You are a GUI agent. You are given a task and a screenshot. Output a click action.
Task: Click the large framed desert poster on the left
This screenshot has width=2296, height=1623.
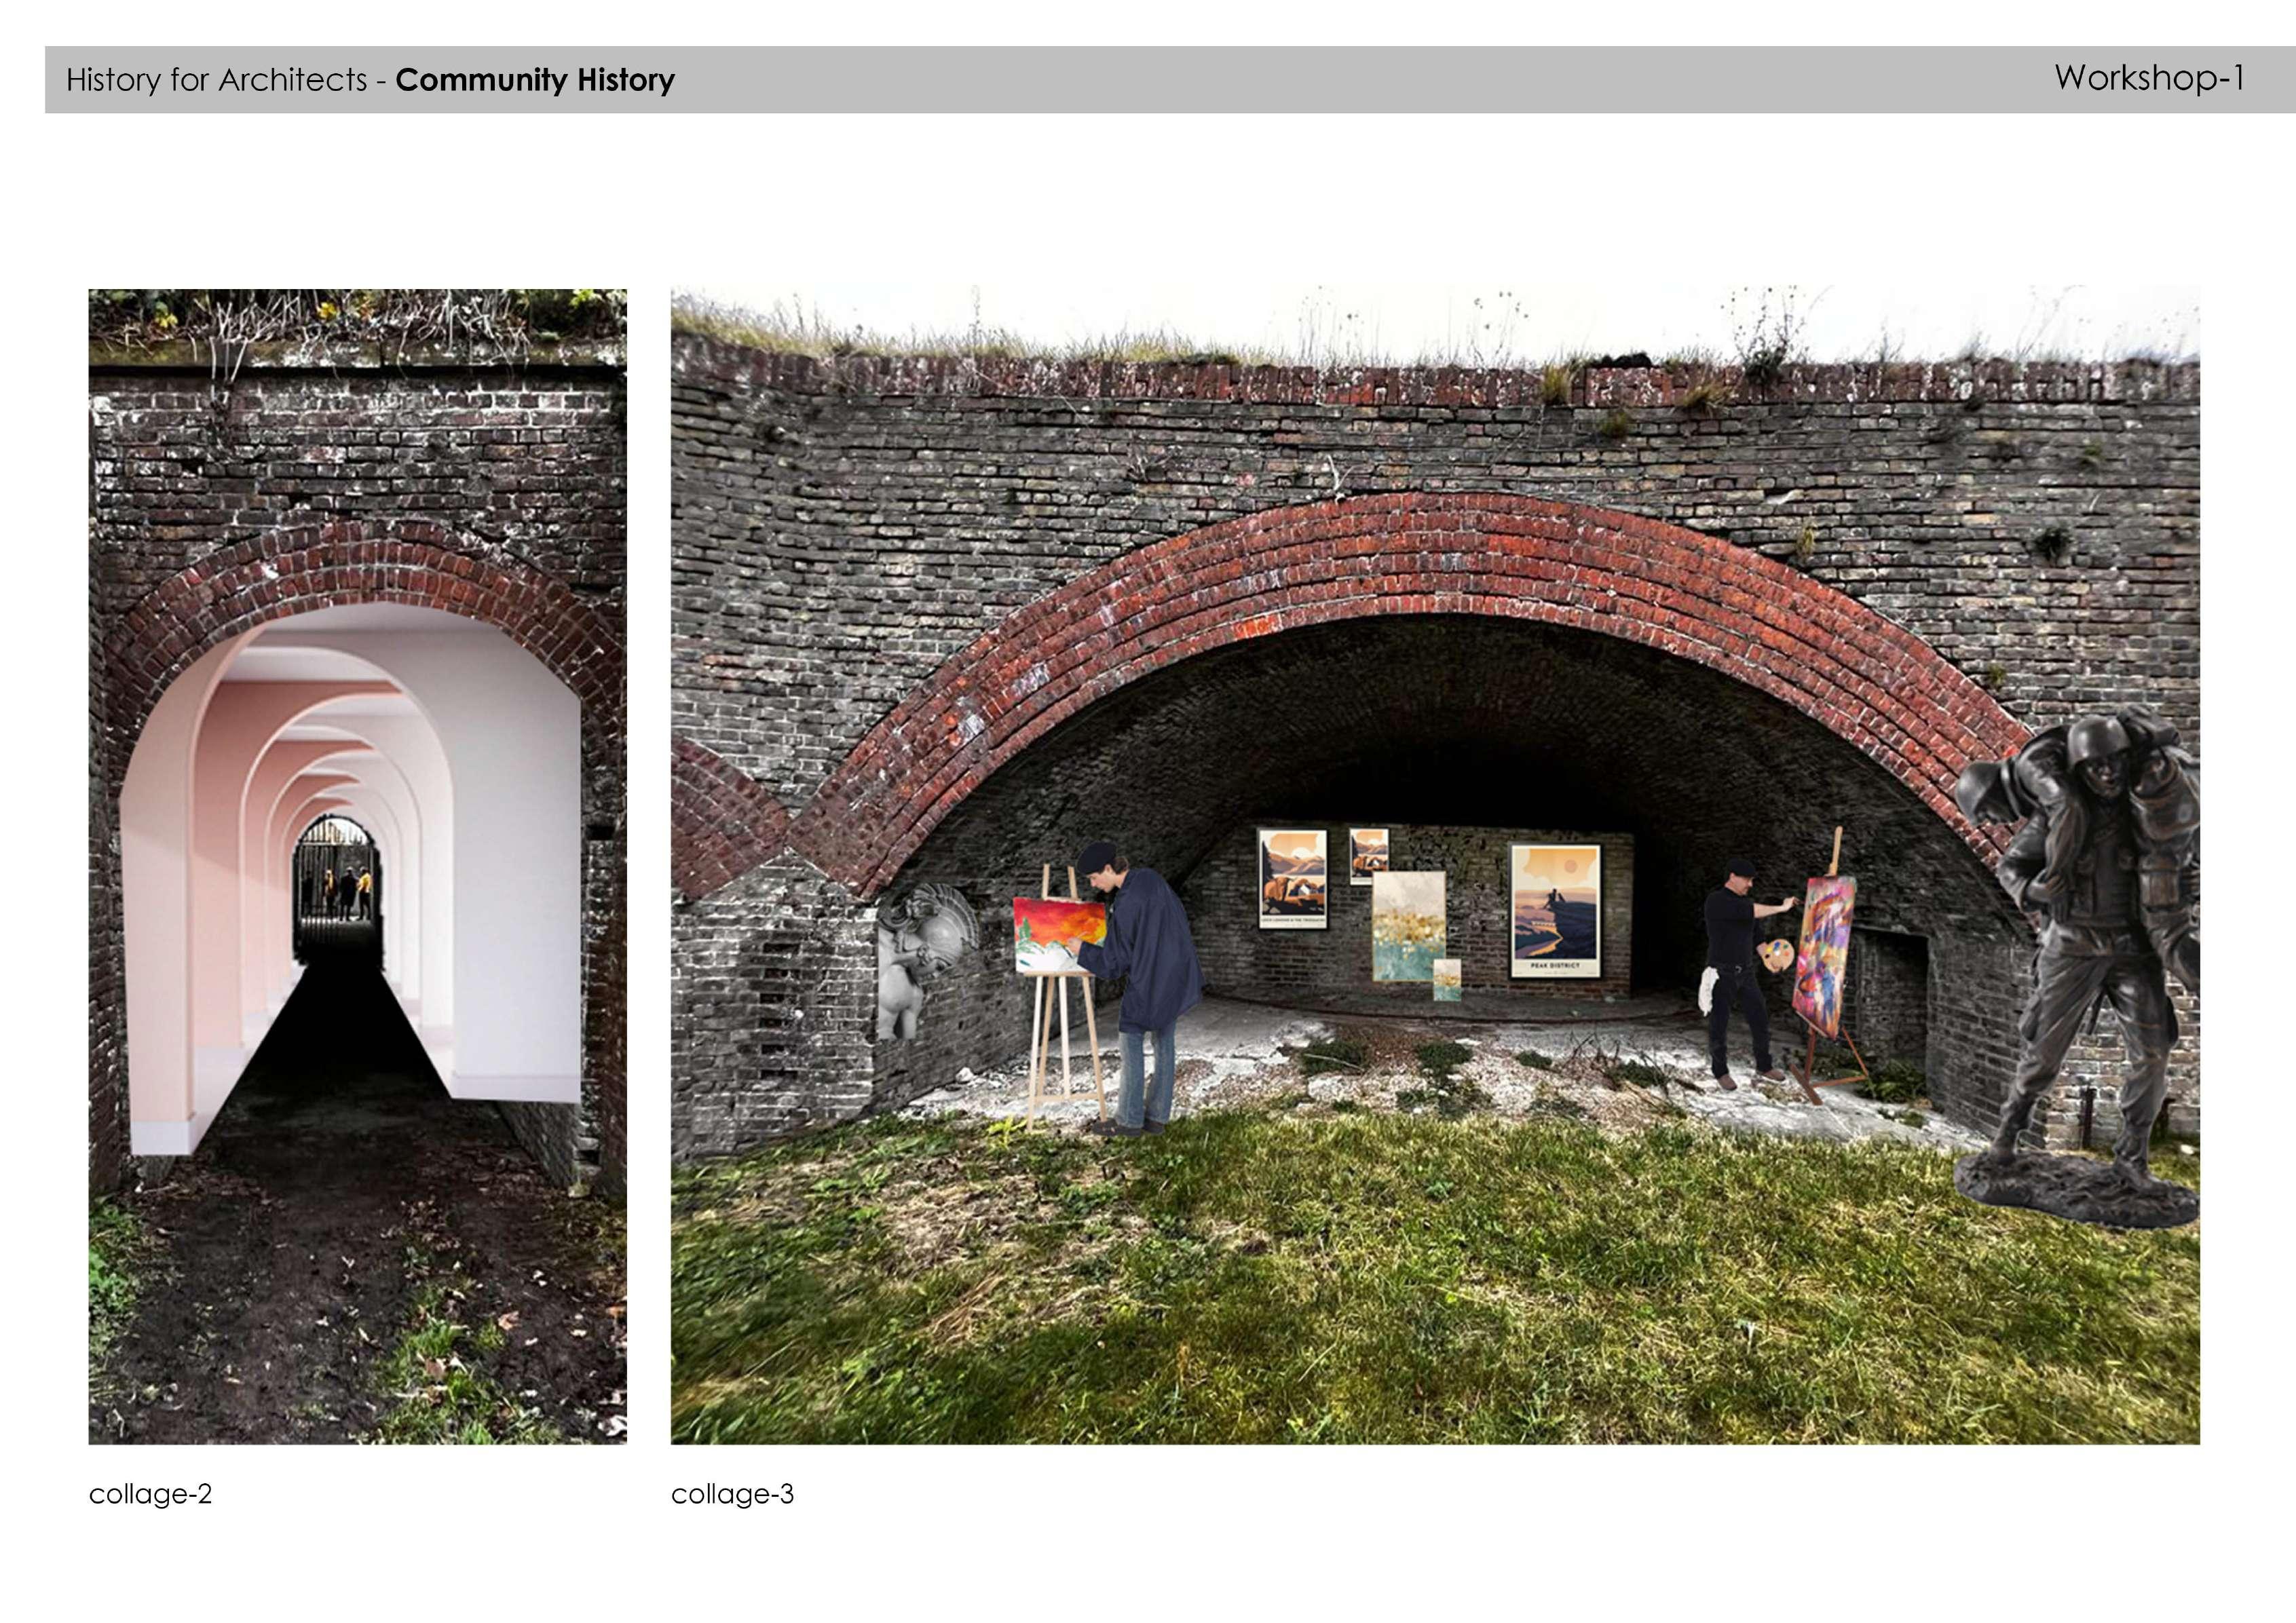pyautogui.click(x=1292, y=878)
